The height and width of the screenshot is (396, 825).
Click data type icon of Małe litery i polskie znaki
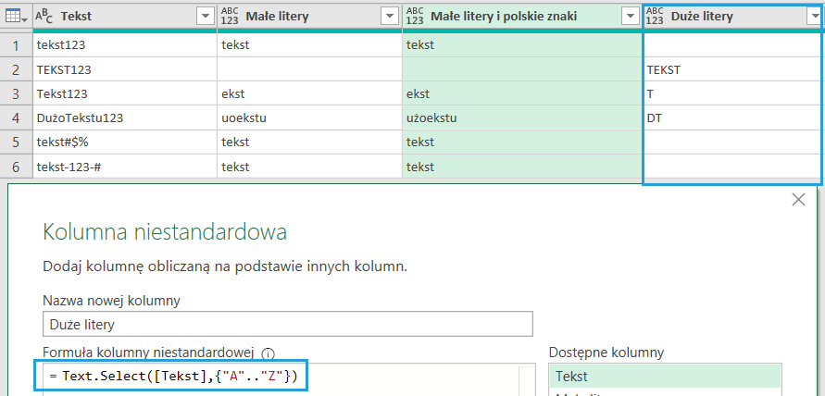(416, 16)
